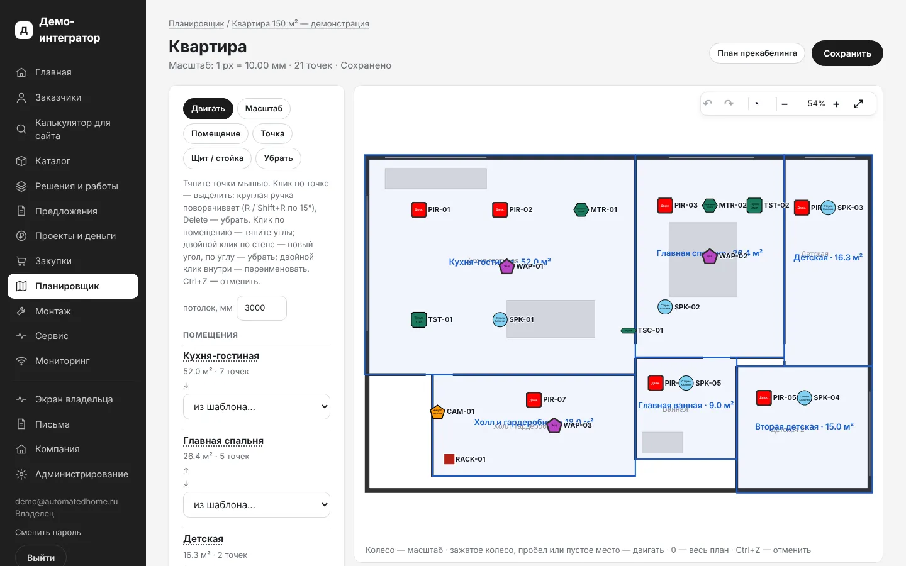Click the redo arrow in the canvas toolbar
906x566 pixels.
click(x=729, y=103)
